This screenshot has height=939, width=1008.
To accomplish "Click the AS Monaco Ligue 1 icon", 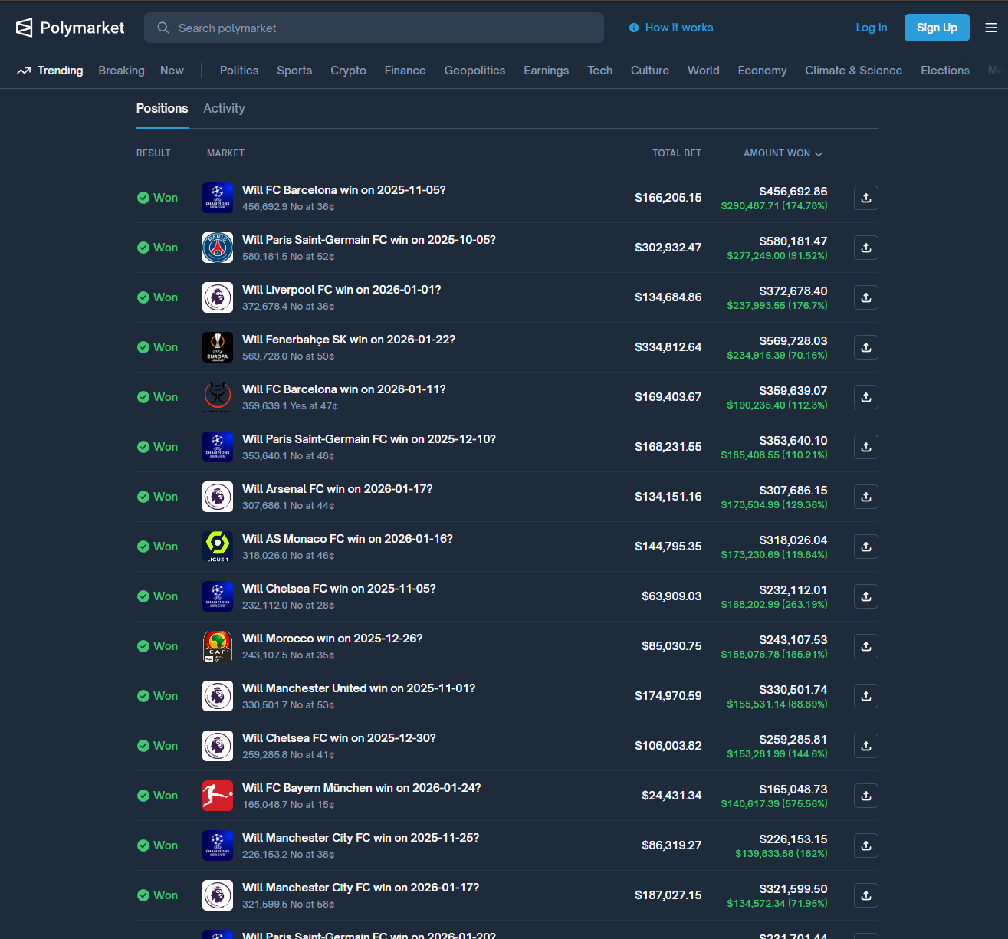I will [x=218, y=547].
